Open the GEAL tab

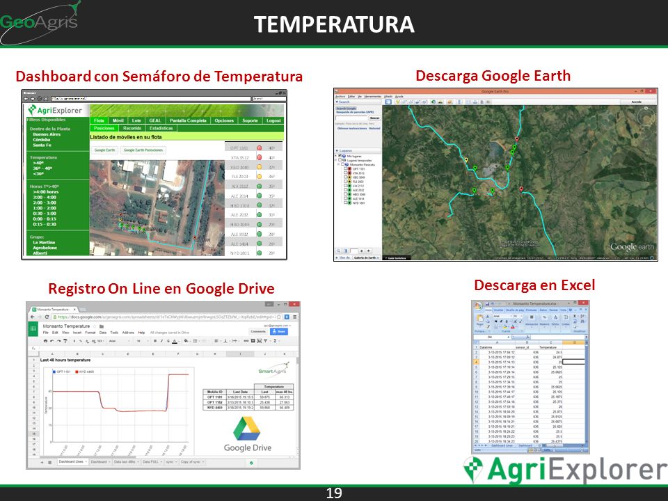[155, 120]
